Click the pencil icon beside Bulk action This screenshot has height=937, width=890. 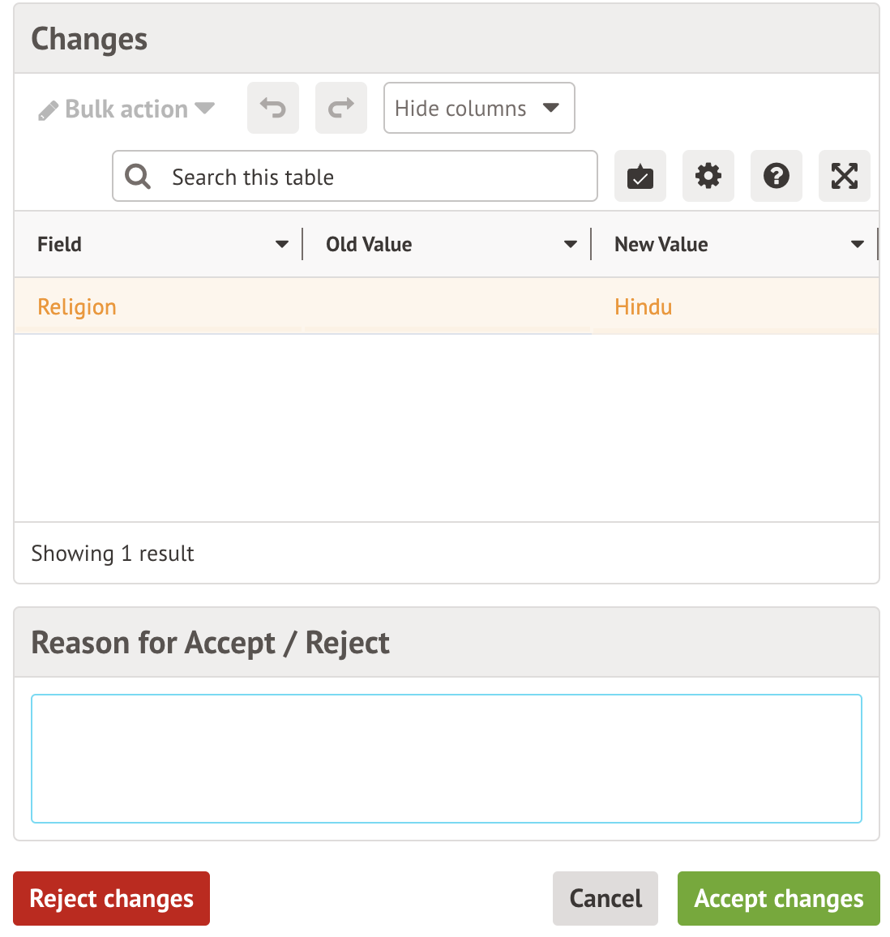click(48, 110)
